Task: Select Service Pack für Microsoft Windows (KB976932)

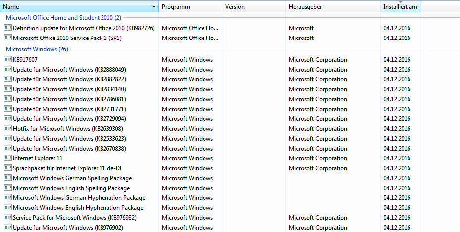Action: (75, 218)
